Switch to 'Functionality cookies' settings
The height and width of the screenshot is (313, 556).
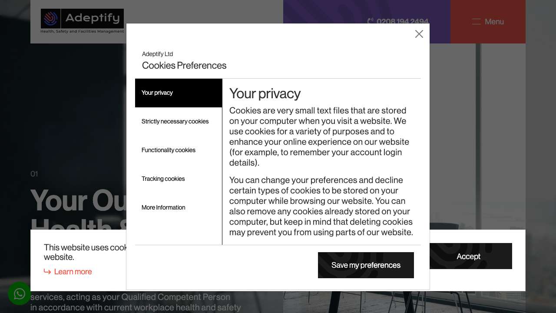[169, 150]
